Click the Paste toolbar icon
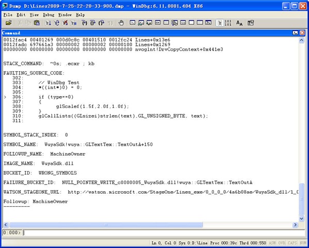The width and height of the screenshot is (309, 248). click(37, 23)
